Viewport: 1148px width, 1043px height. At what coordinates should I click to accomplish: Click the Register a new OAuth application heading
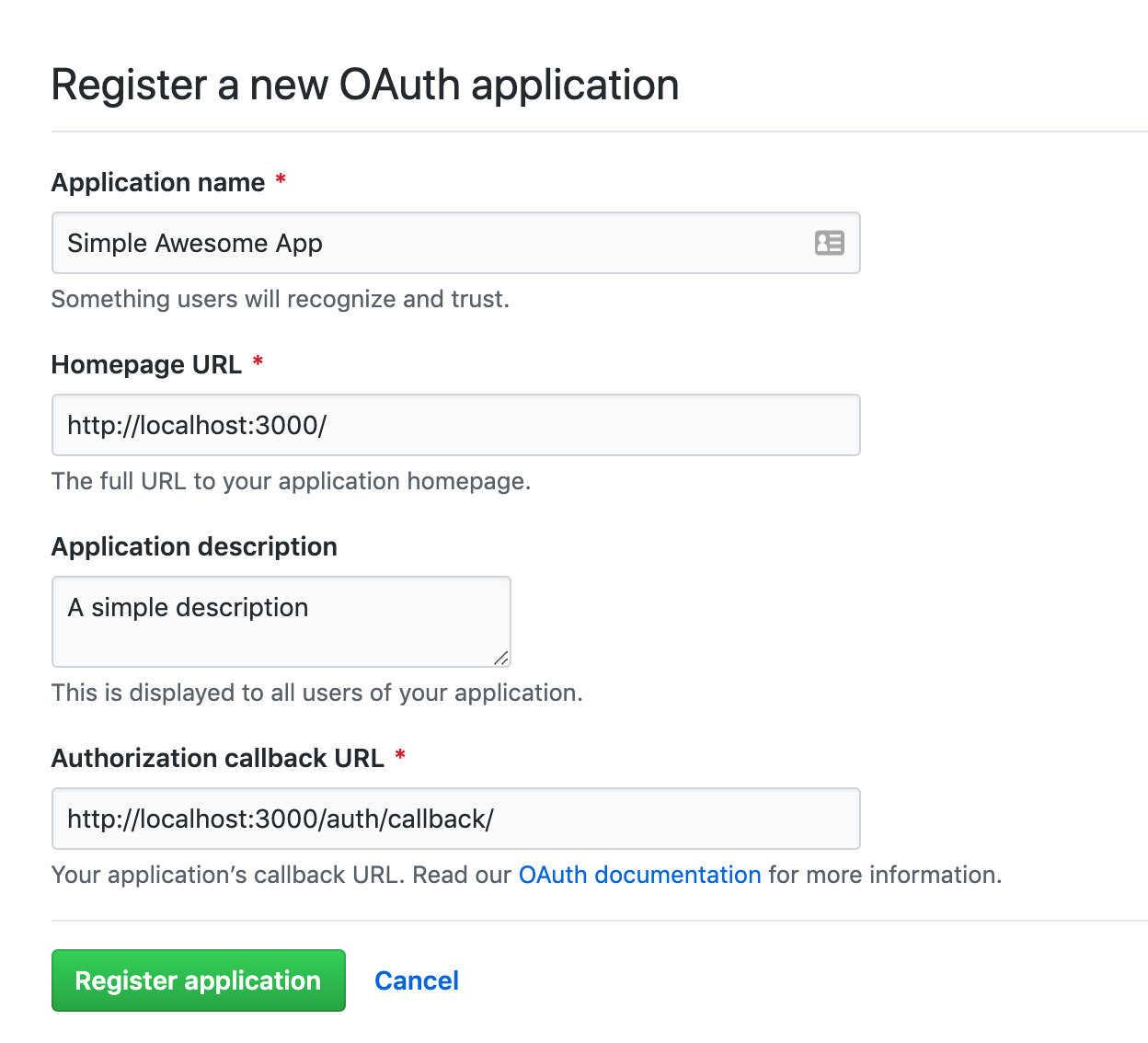(x=365, y=85)
